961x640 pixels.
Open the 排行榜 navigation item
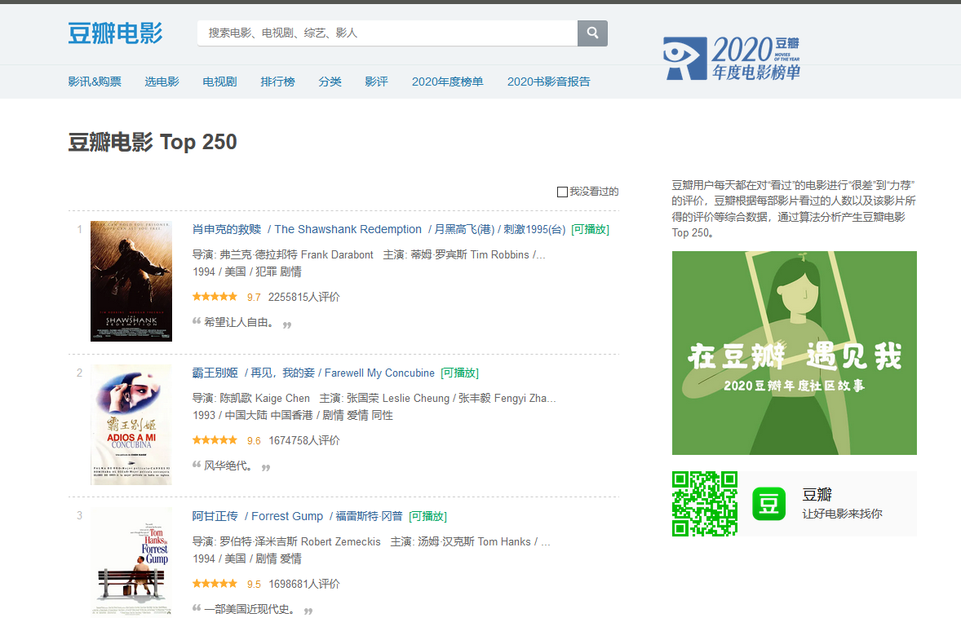click(277, 82)
